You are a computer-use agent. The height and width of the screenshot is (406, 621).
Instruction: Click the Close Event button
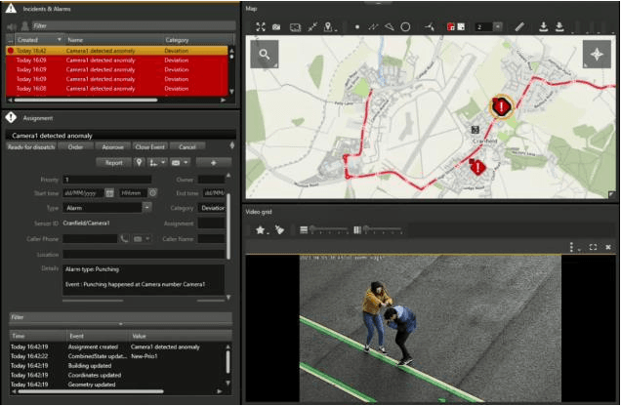(149, 146)
